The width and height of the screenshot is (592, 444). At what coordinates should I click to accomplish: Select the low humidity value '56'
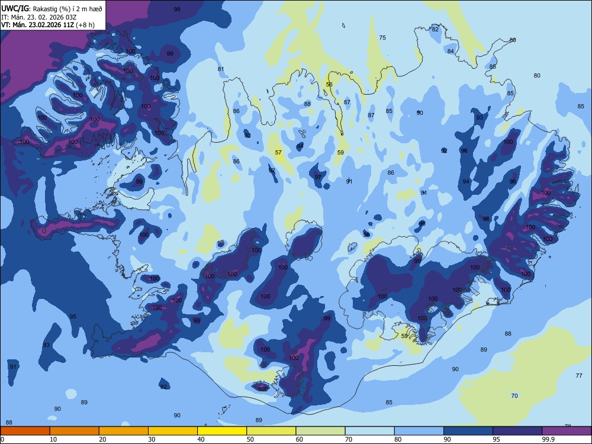329,84
